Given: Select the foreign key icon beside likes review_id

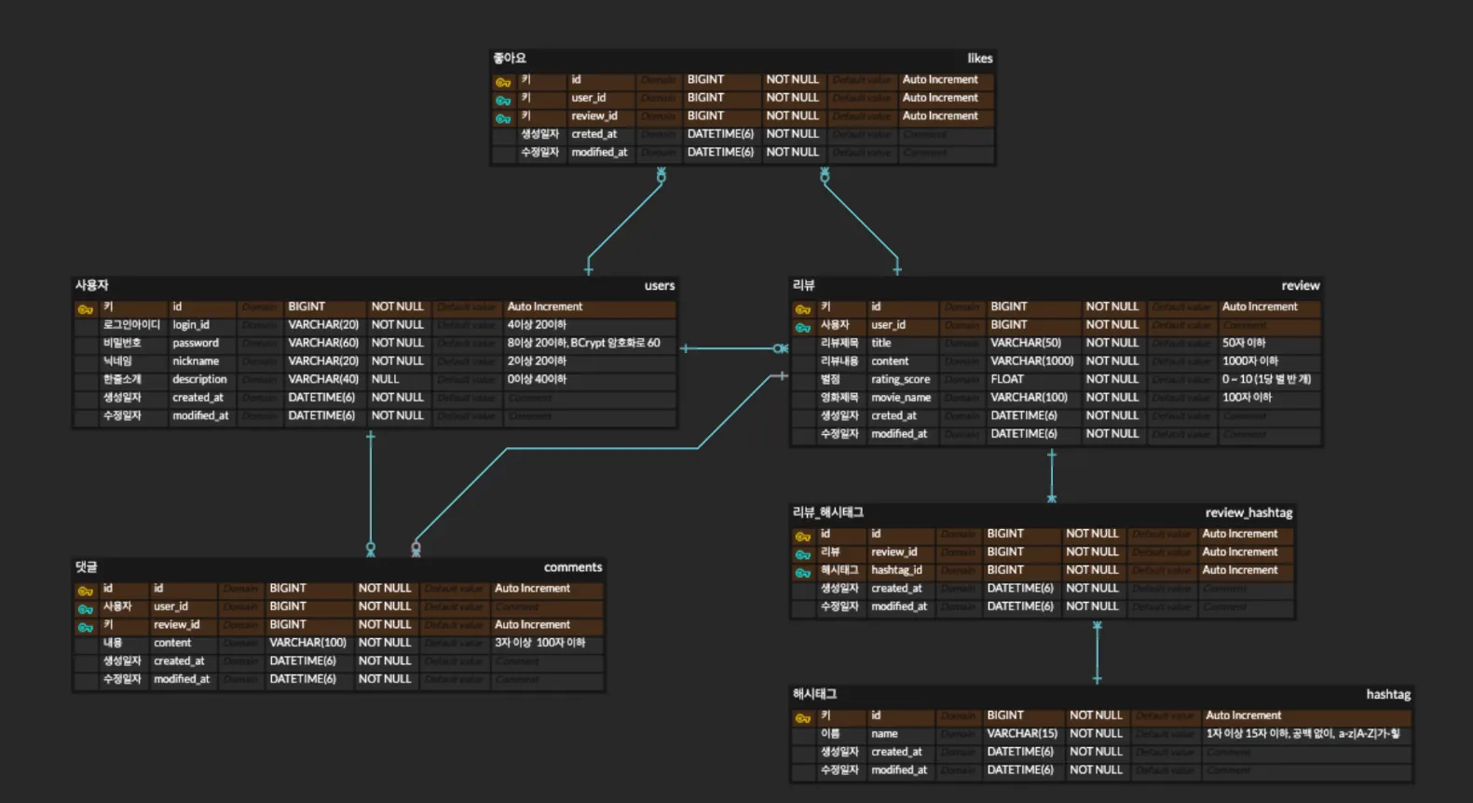Looking at the screenshot, I should [x=503, y=118].
